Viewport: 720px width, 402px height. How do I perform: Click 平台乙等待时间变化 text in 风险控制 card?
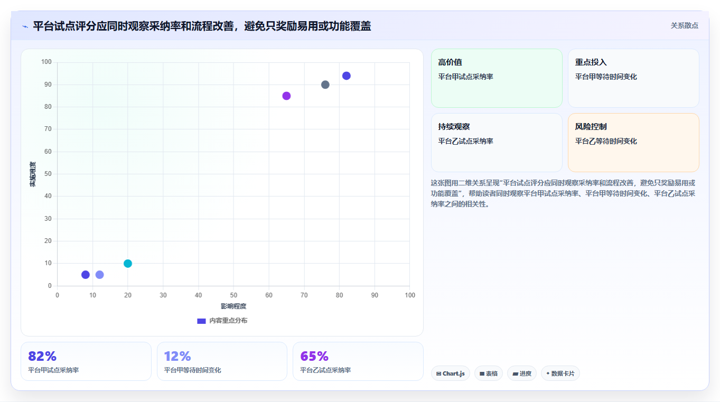606,141
